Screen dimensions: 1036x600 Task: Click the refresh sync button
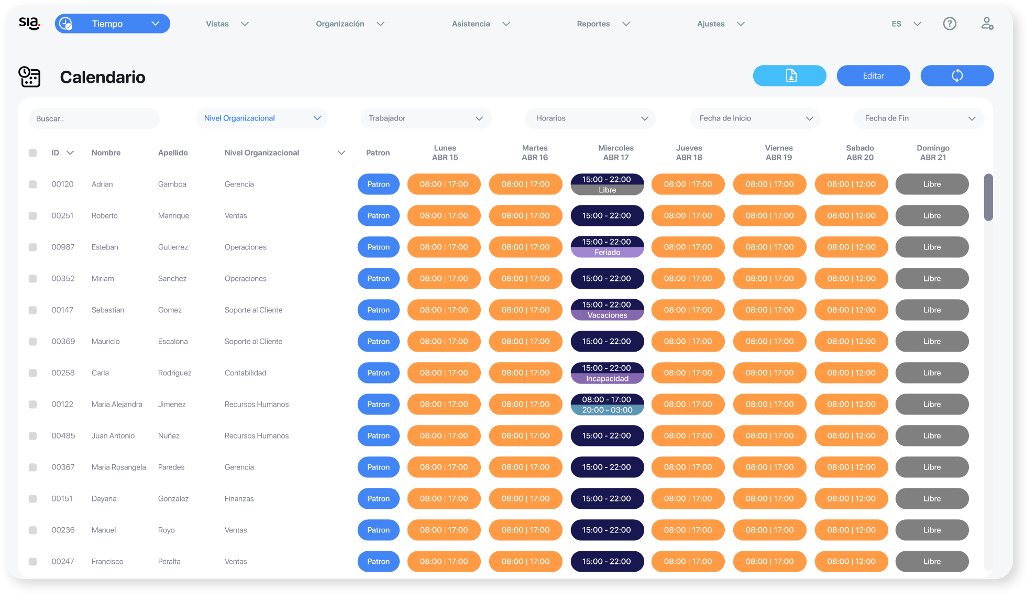coord(957,76)
